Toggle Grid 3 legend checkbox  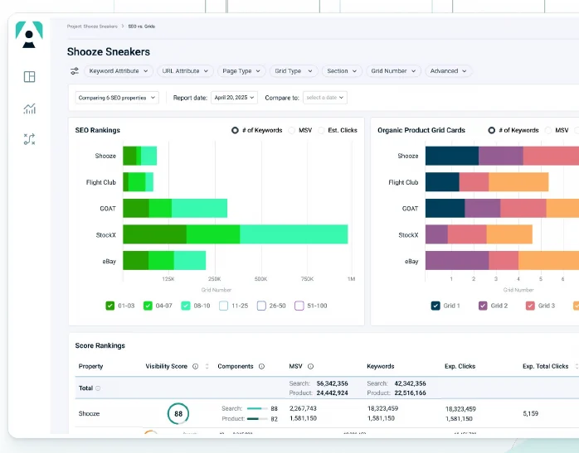tap(530, 306)
